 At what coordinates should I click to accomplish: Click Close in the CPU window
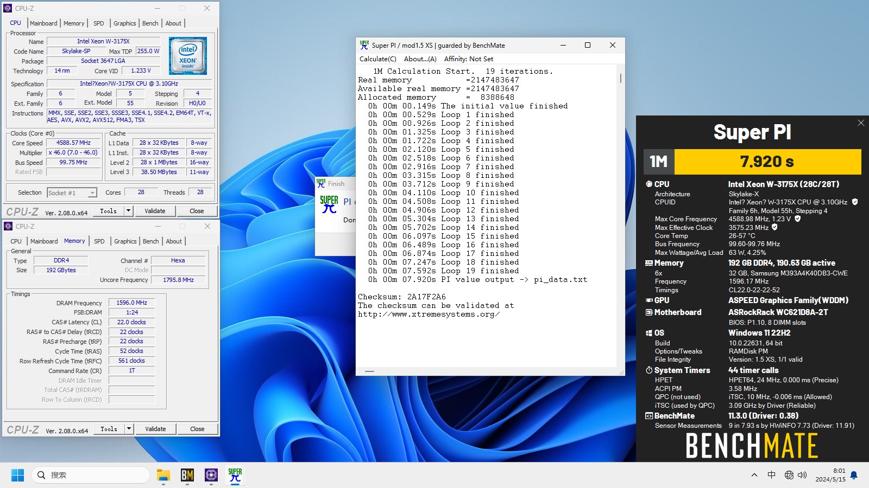pyautogui.click(x=197, y=211)
